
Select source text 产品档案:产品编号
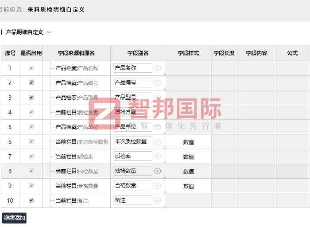click(77, 83)
